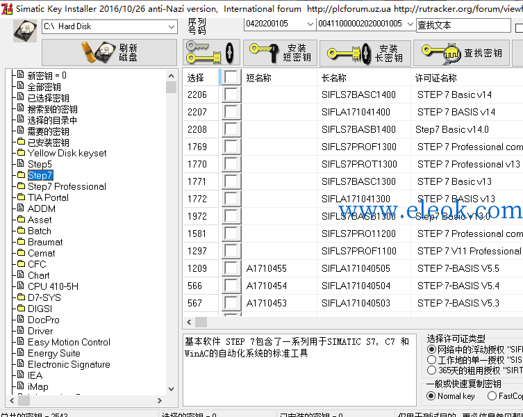Select ADDM item in tree

tap(42, 208)
